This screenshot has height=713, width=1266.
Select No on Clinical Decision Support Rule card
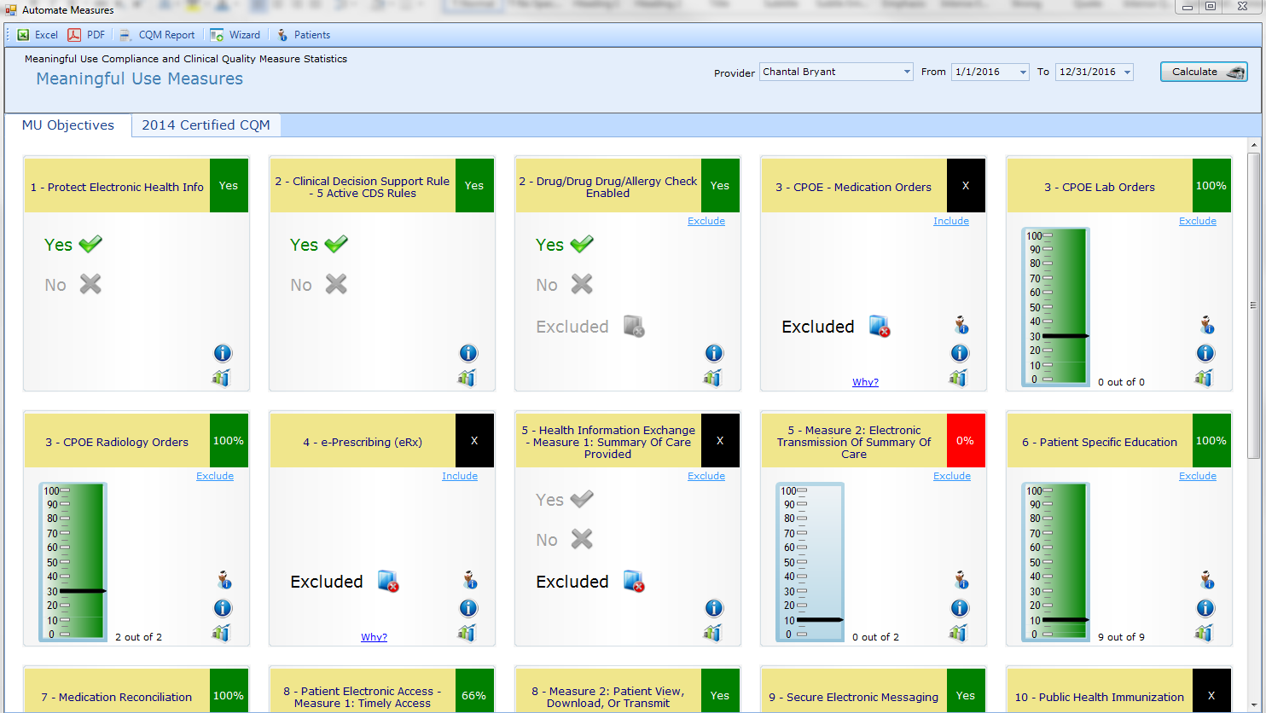tap(318, 285)
